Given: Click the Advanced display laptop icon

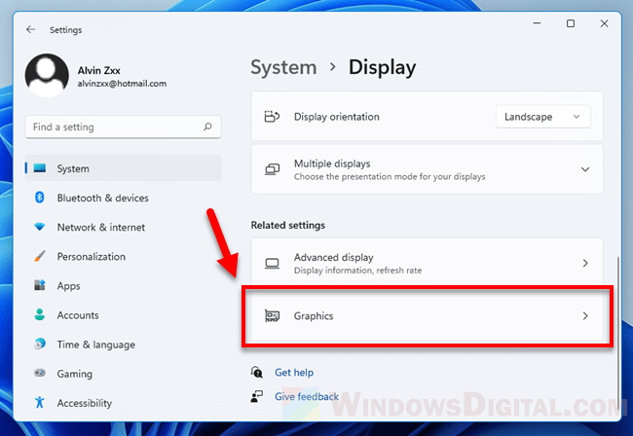Looking at the screenshot, I should [x=272, y=264].
